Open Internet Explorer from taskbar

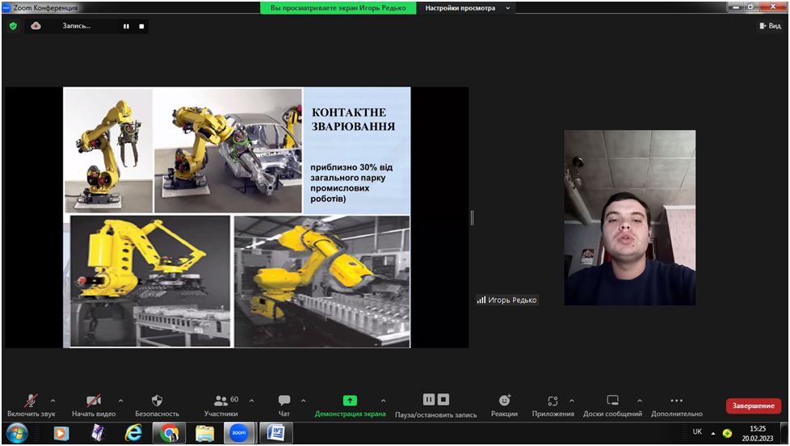click(x=133, y=433)
